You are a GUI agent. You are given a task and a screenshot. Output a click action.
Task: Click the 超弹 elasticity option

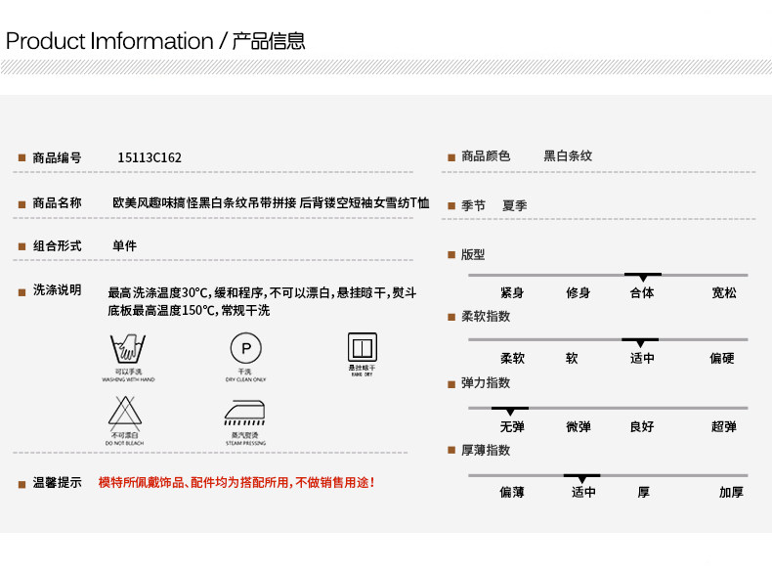pos(724,426)
